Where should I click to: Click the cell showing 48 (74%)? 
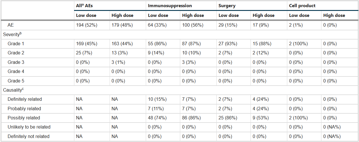coord(157,118)
